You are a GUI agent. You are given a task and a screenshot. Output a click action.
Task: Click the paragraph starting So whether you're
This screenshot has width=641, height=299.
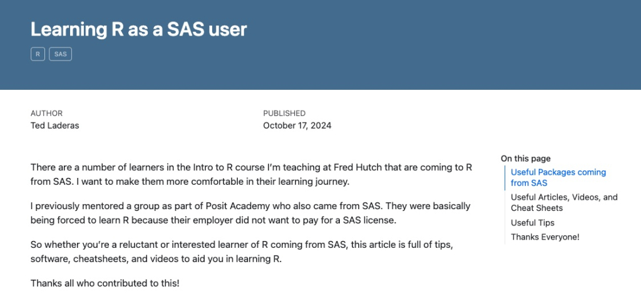tap(242, 253)
